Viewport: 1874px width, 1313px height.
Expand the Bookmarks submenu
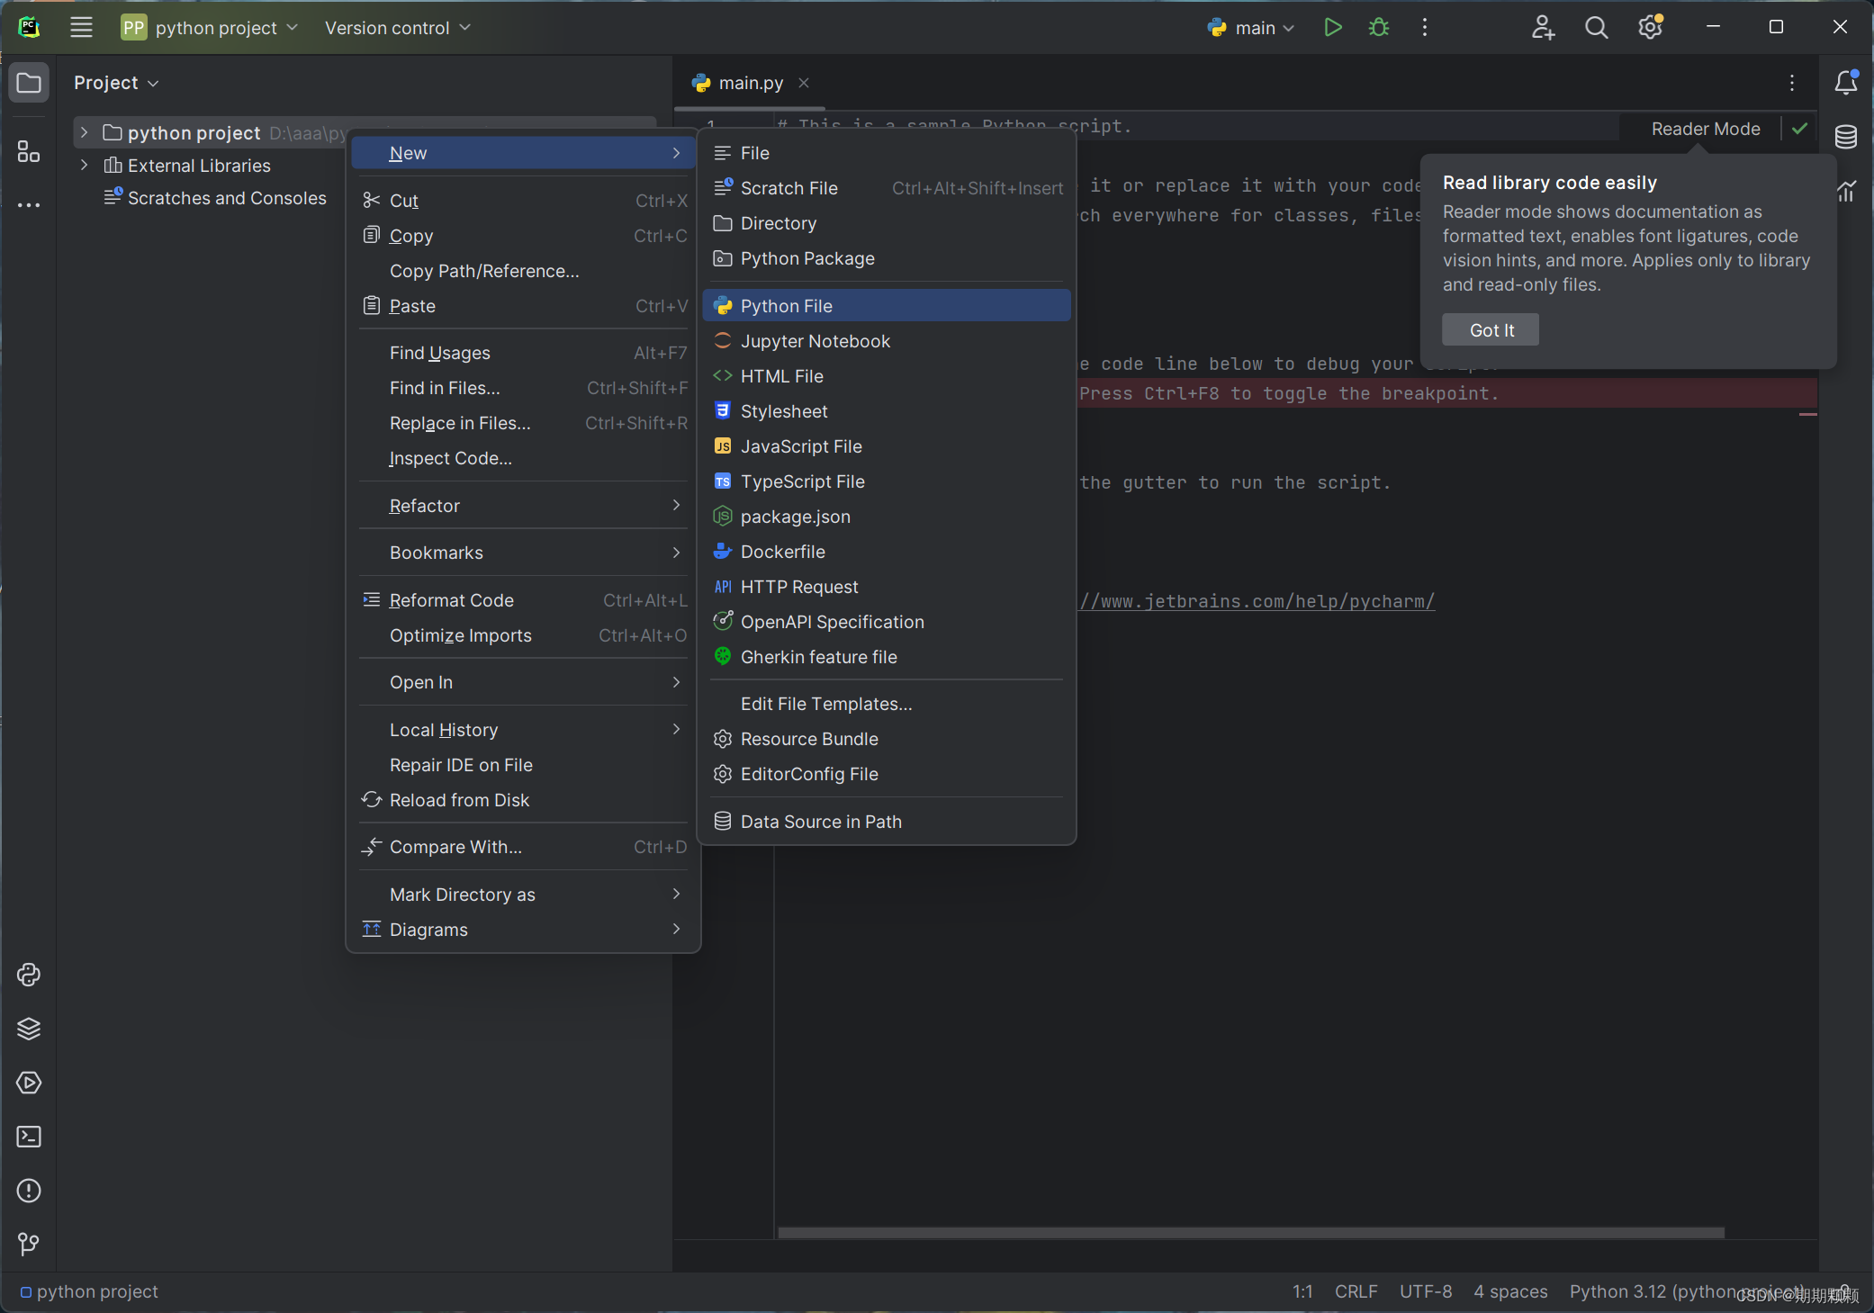[523, 553]
